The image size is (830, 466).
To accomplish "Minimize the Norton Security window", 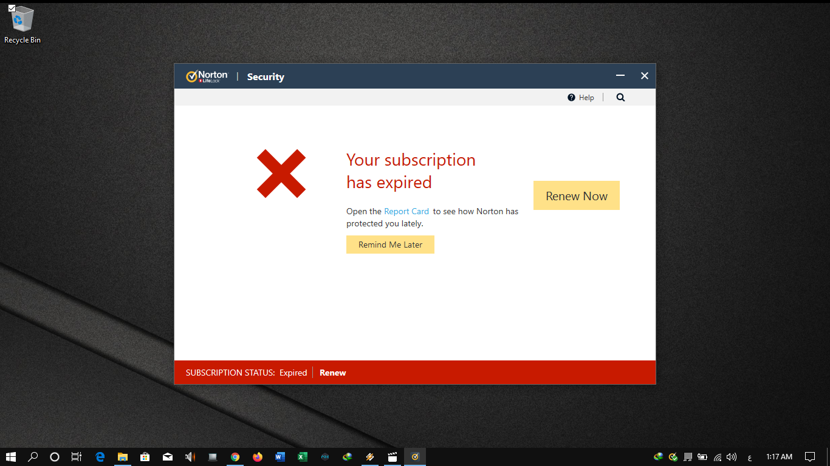I will (620, 76).
